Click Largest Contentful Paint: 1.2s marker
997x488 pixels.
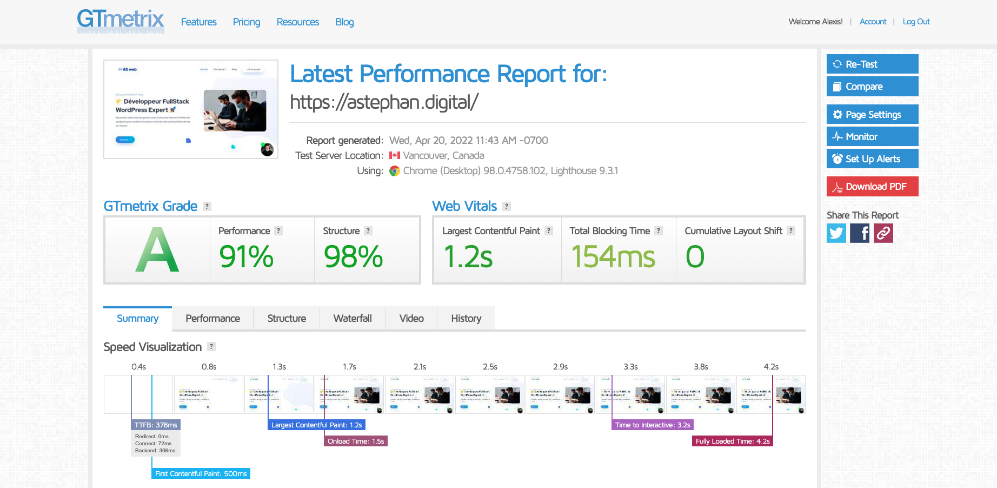tap(316, 425)
